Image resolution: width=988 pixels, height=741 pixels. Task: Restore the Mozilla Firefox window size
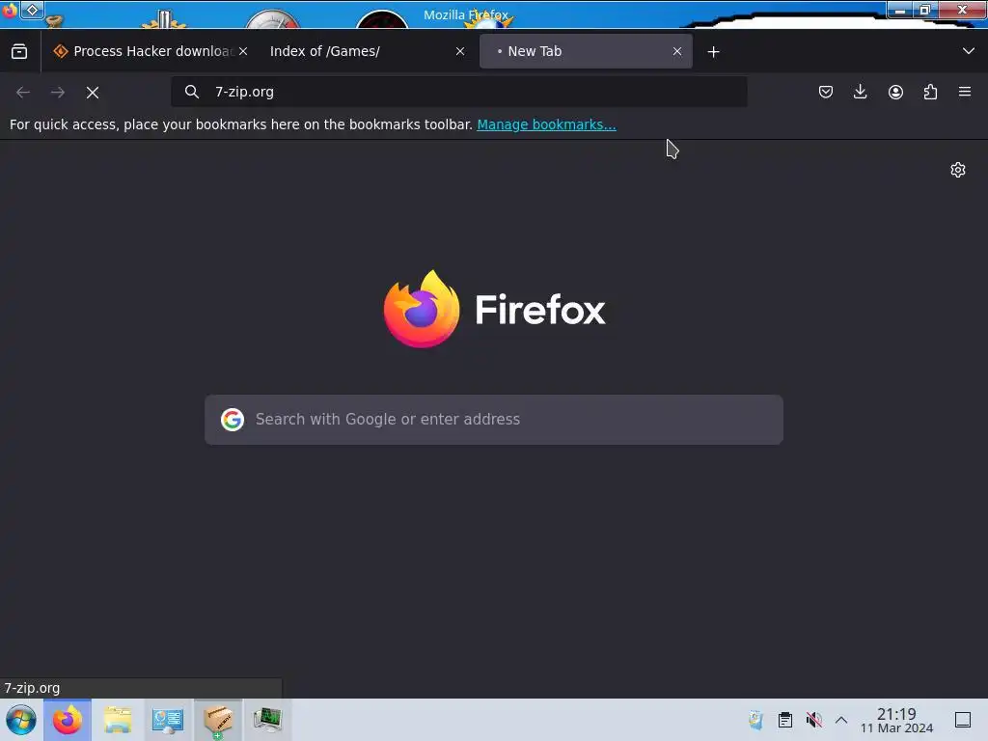[924, 10]
